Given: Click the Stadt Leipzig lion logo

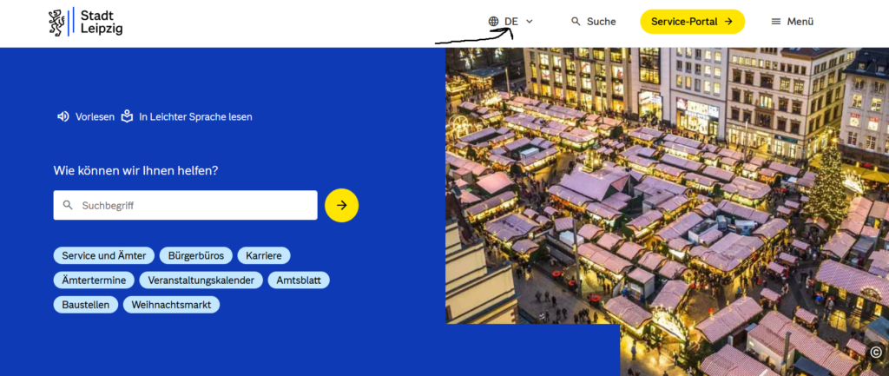Looking at the screenshot, I should point(57,22).
